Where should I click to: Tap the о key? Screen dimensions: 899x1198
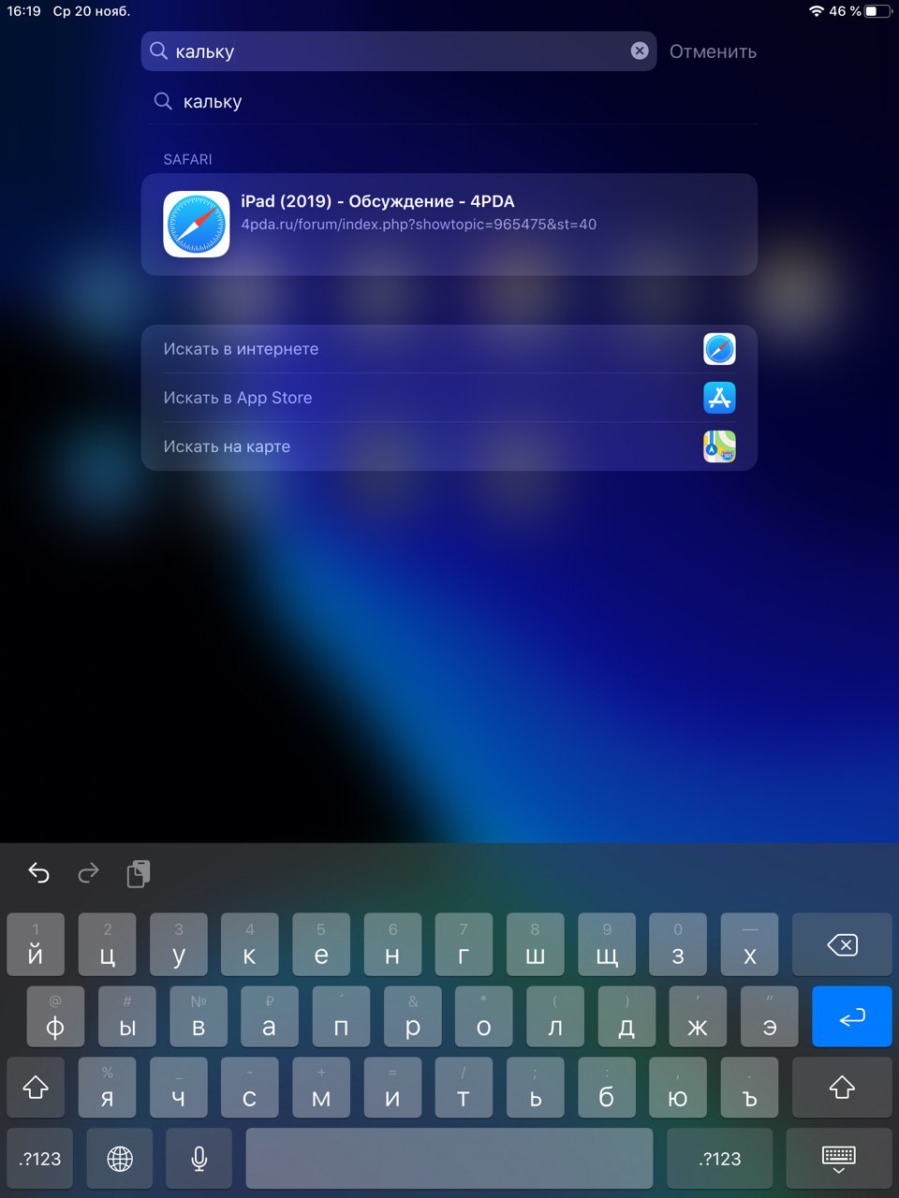tap(483, 1016)
